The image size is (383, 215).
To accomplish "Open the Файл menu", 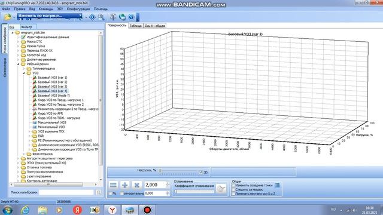I will [6, 9].
